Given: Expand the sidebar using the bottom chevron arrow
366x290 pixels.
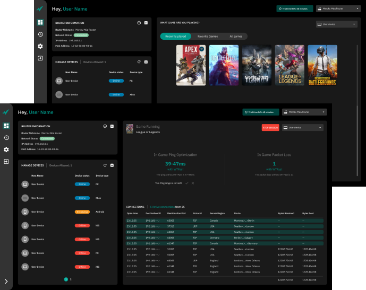Looking at the screenshot, I should pos(6,282).
